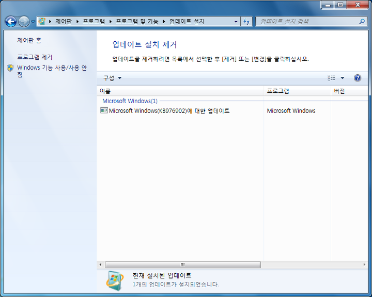This screenshot has height=297, width=372.
Task: Sort by the 버전 column header
Action: [349, 91]
